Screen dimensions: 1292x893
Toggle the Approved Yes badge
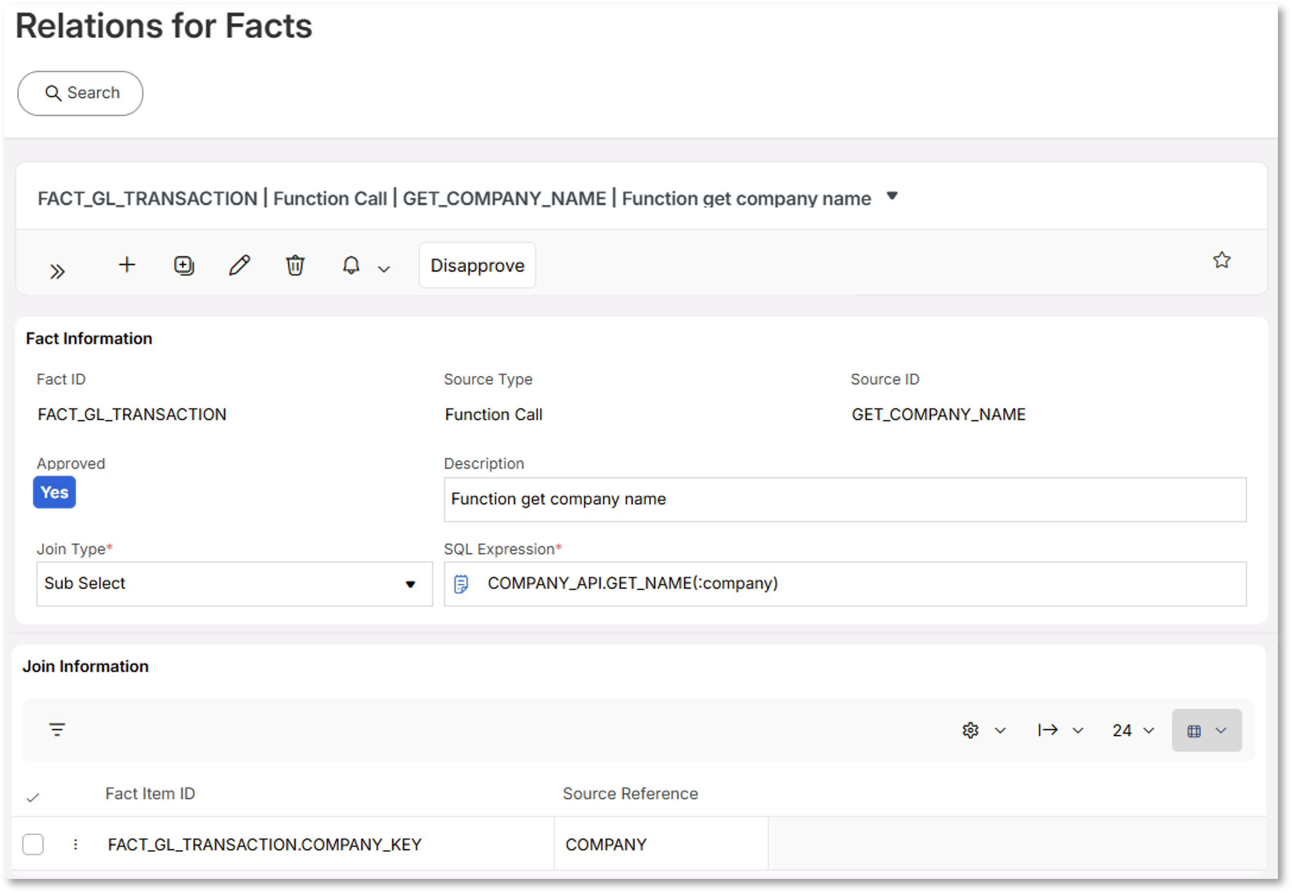(54, 492)
